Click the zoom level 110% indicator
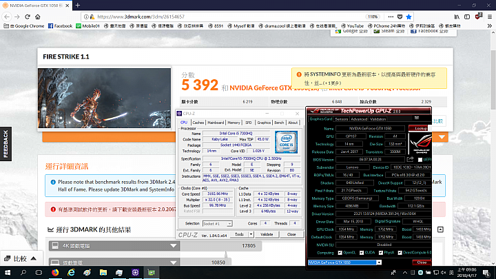Image resolution: width=496 pixels, height=279 pixels. 373,17
